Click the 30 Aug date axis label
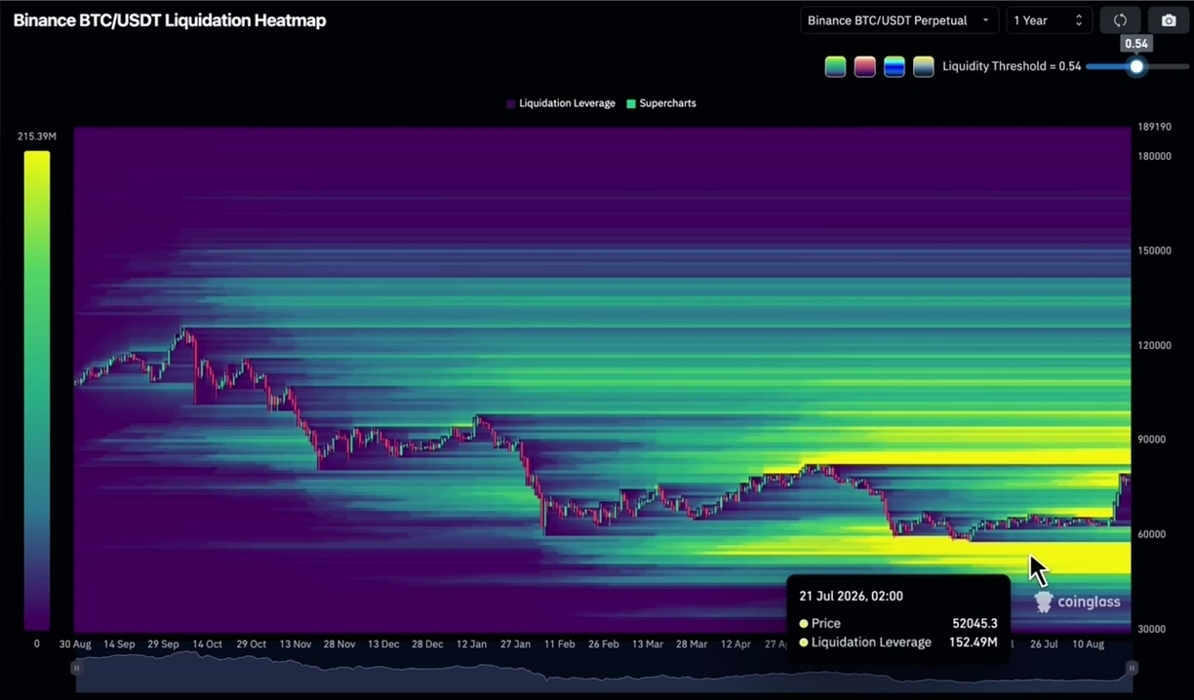 coord(75,644)
